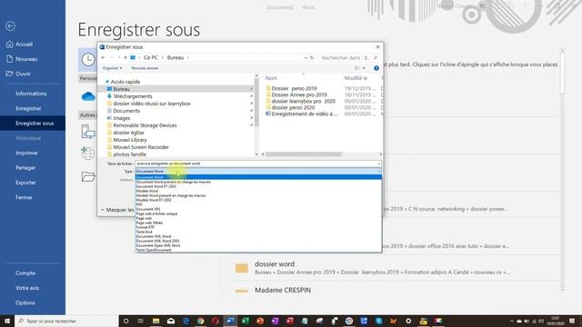
Task: Choose Document XPS file type
Action: click(148, 209)
